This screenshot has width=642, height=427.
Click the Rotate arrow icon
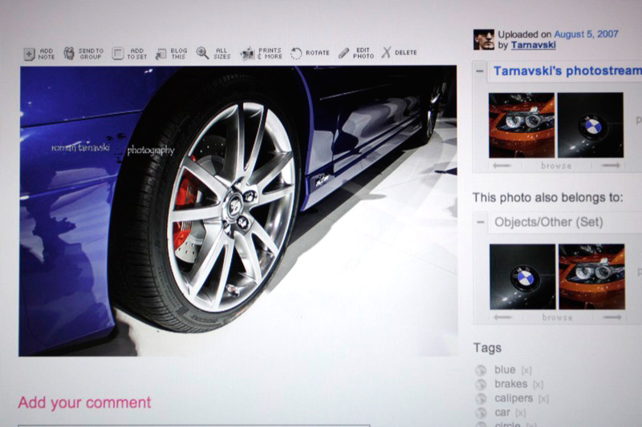pos(296,53)
